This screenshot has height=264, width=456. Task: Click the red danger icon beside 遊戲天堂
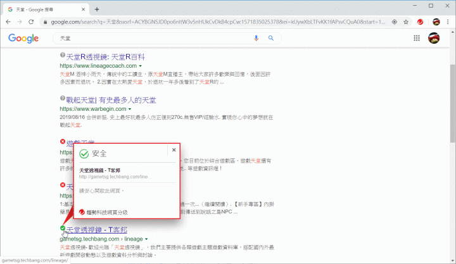63,141
